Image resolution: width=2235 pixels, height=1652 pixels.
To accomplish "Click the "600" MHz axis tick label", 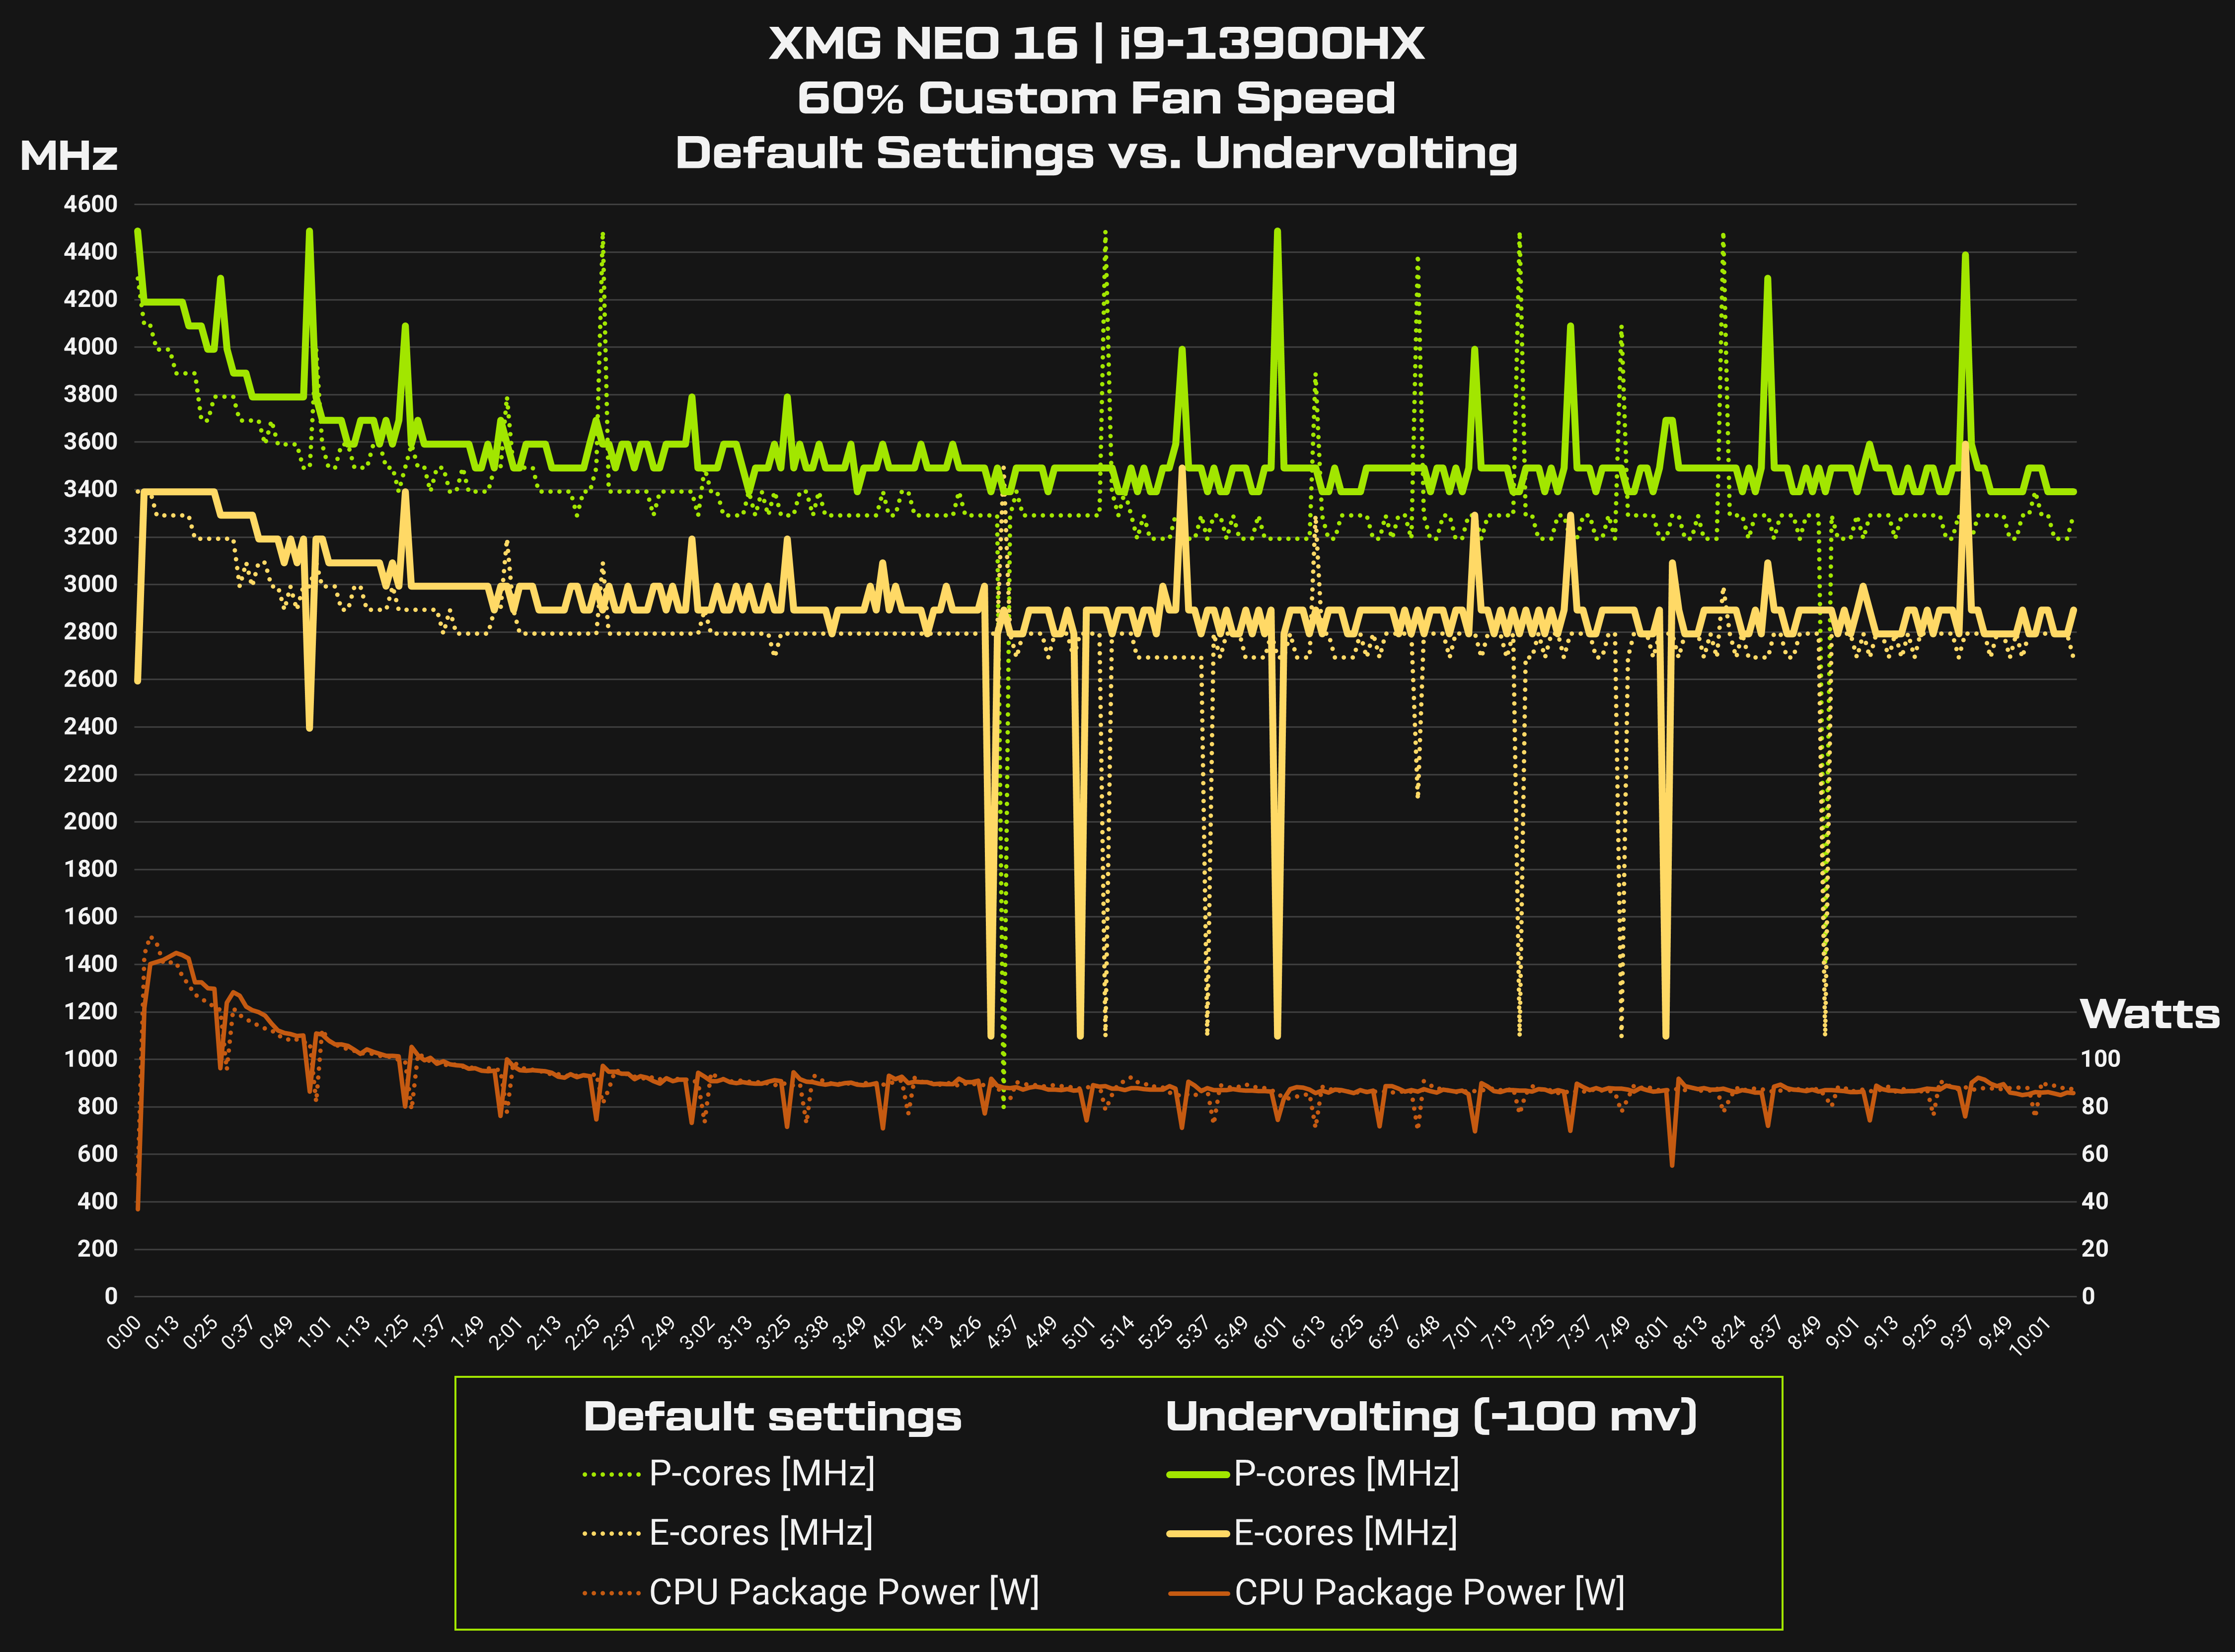I will [97, 1154].
